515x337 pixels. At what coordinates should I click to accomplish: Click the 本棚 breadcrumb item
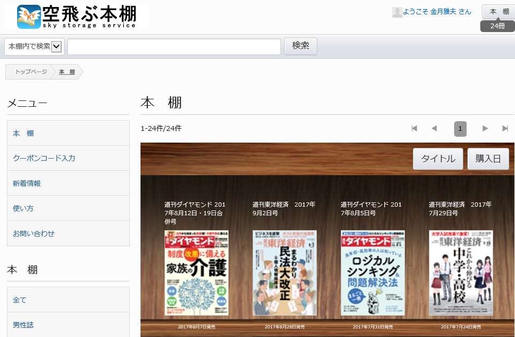[67, 72]
